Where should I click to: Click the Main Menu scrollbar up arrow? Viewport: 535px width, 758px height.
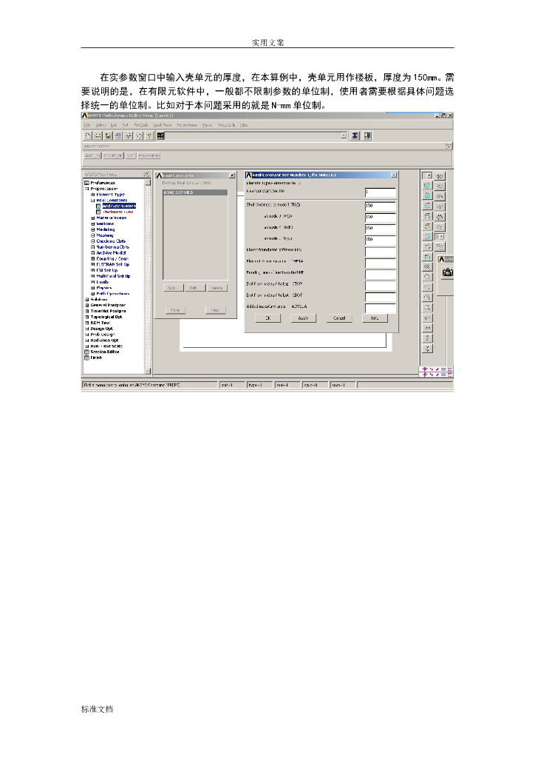148,184
